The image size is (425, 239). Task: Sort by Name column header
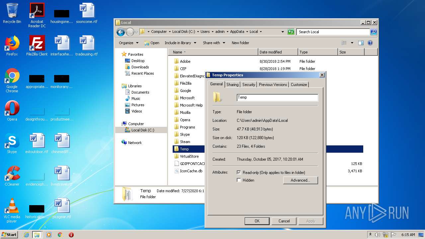click(213, 52)
